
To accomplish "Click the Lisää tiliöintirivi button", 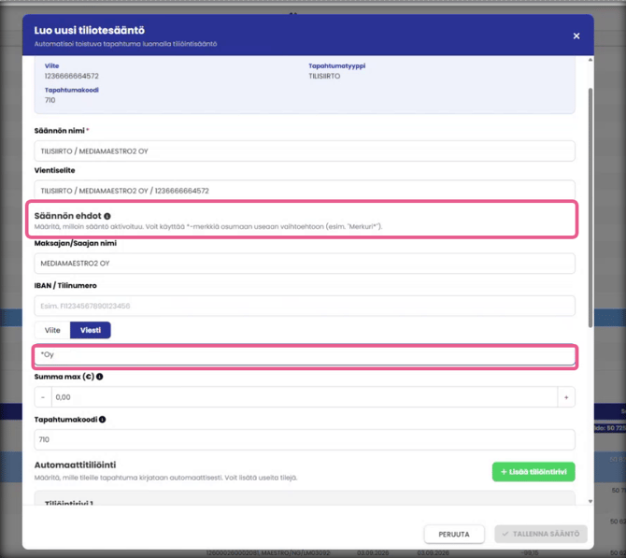I will [x=534, y=472].
